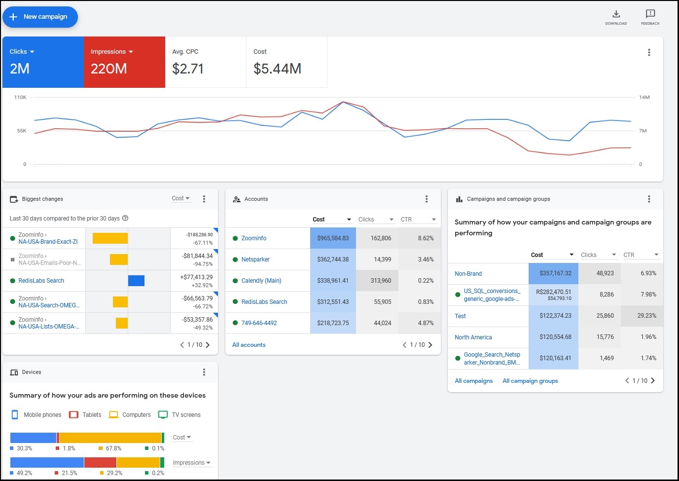679x481 pixels.
Task: Open the All accounts link
Action: [249, 345]
